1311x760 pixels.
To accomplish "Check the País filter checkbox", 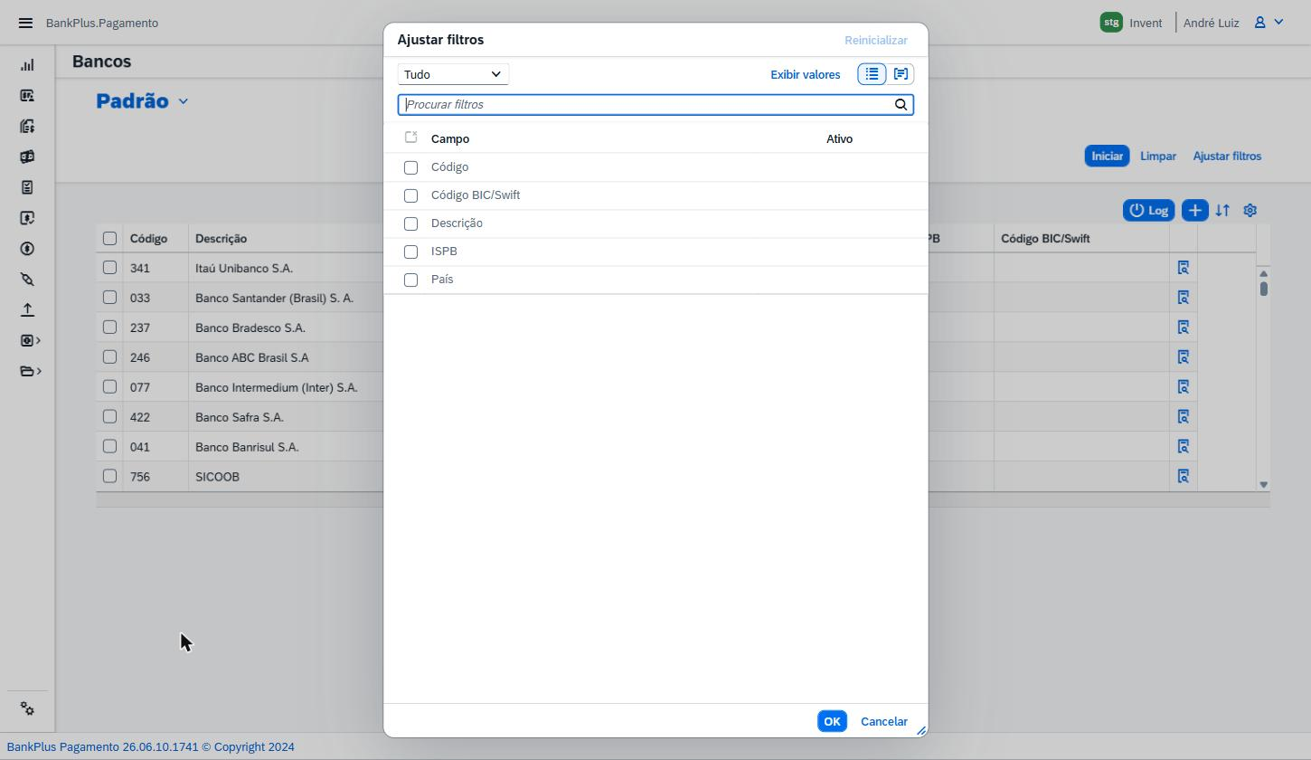I will pyautogui.click(x=410, y=280).
